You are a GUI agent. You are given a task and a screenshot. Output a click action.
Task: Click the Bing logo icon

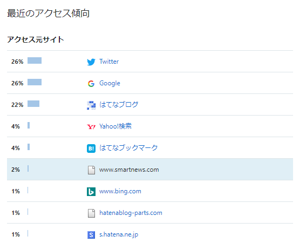click(91, 192)
